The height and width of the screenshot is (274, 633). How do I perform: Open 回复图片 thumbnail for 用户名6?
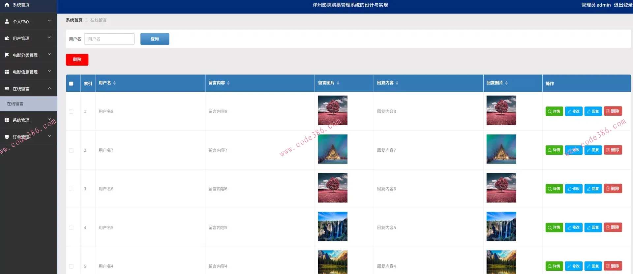501,188
